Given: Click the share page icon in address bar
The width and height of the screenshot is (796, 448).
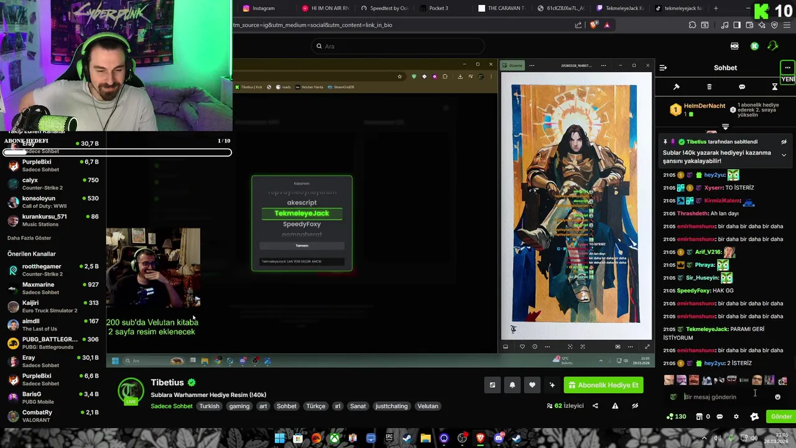Looking at the screenshot, I should pos(578,25).
